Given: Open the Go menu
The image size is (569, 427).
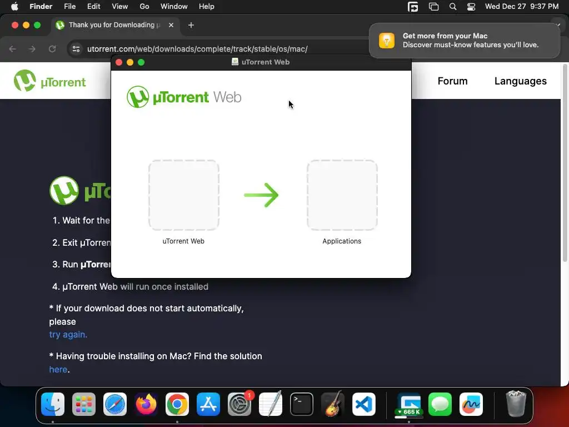Looking at the screenshot, I should [x=144, y=7].
